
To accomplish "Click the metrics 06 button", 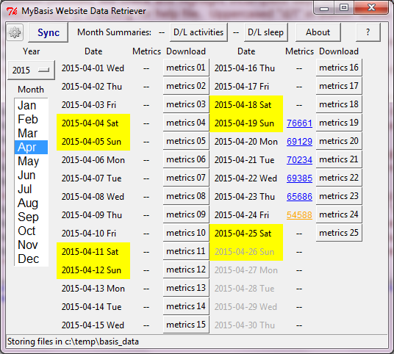I will (x=186, y=159).
